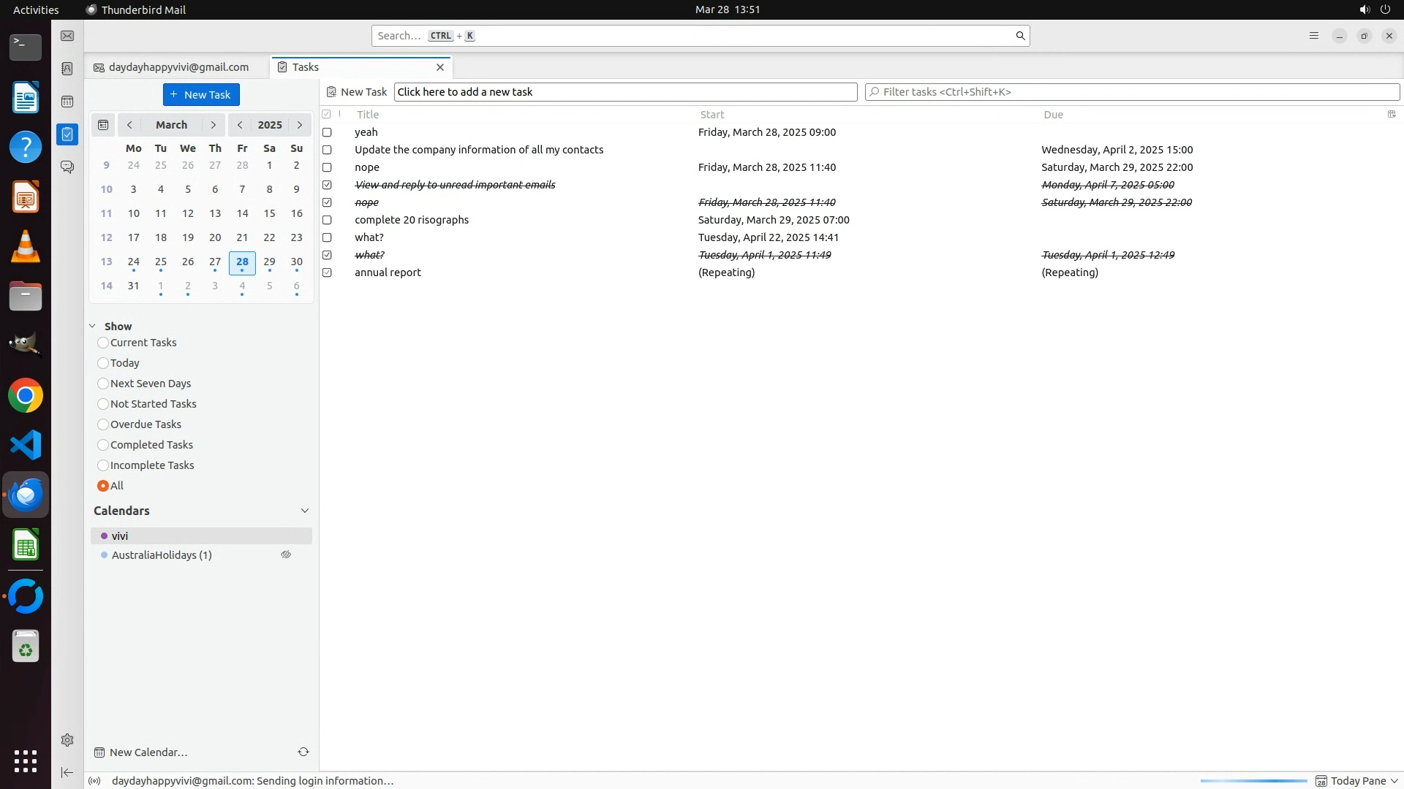Check off the 'complete 20 risographs' task
Viewport: 1404px width, 789px height.
327,220
